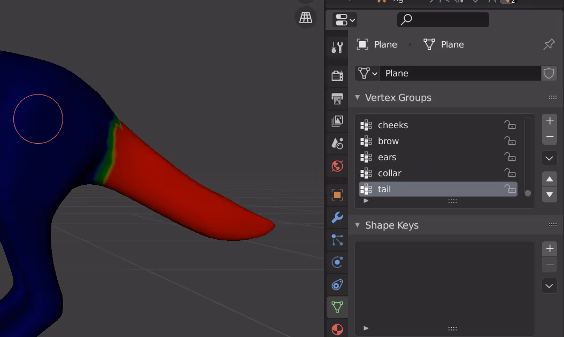564x337 pixels.
Task: Click the ears group grid icon
Action: (x=366, y=157)
